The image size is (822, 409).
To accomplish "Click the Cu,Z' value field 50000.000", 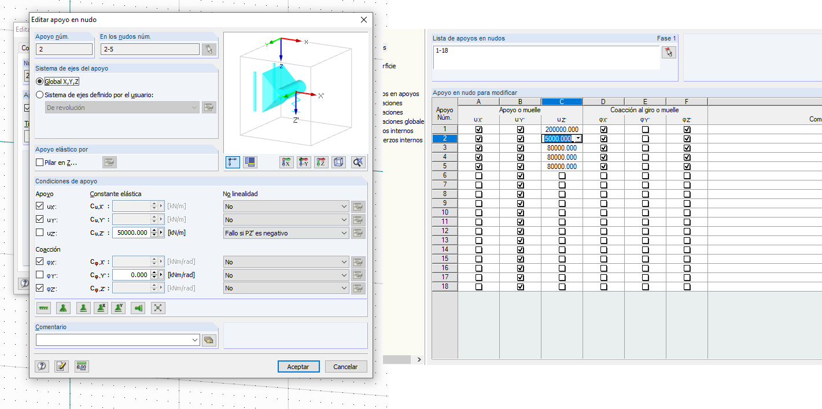I will click(131, 233).
